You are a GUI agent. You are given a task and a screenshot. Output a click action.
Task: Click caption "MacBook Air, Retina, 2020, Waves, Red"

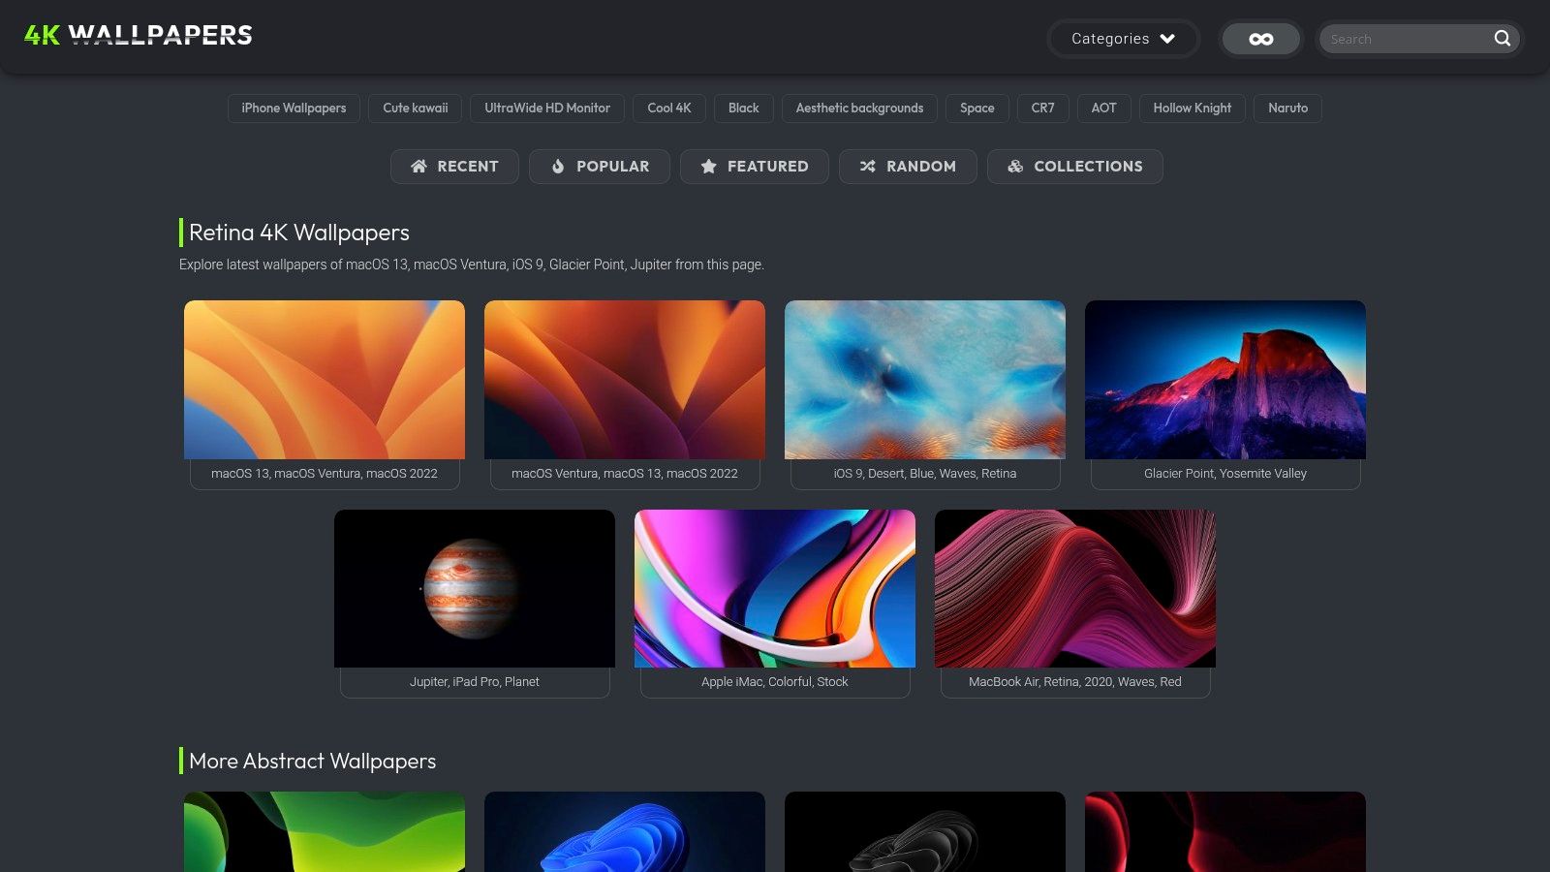[1075, 682]
